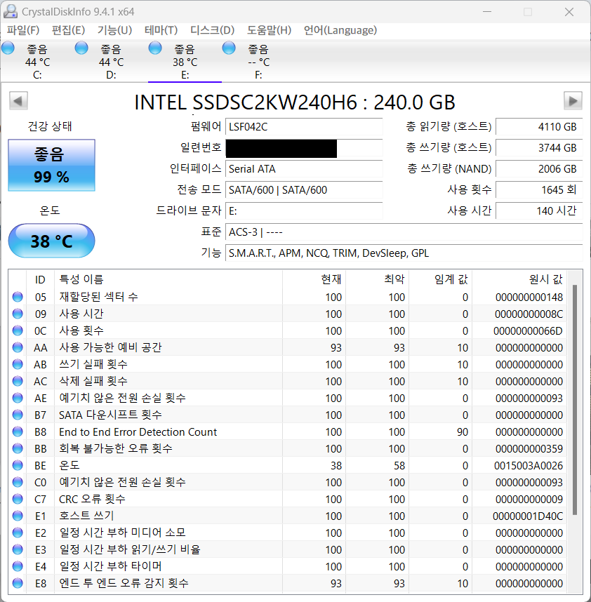Click status orb of attribute 0C row
This screenshot has height=602, width=591.
click(x=18, y=330)
